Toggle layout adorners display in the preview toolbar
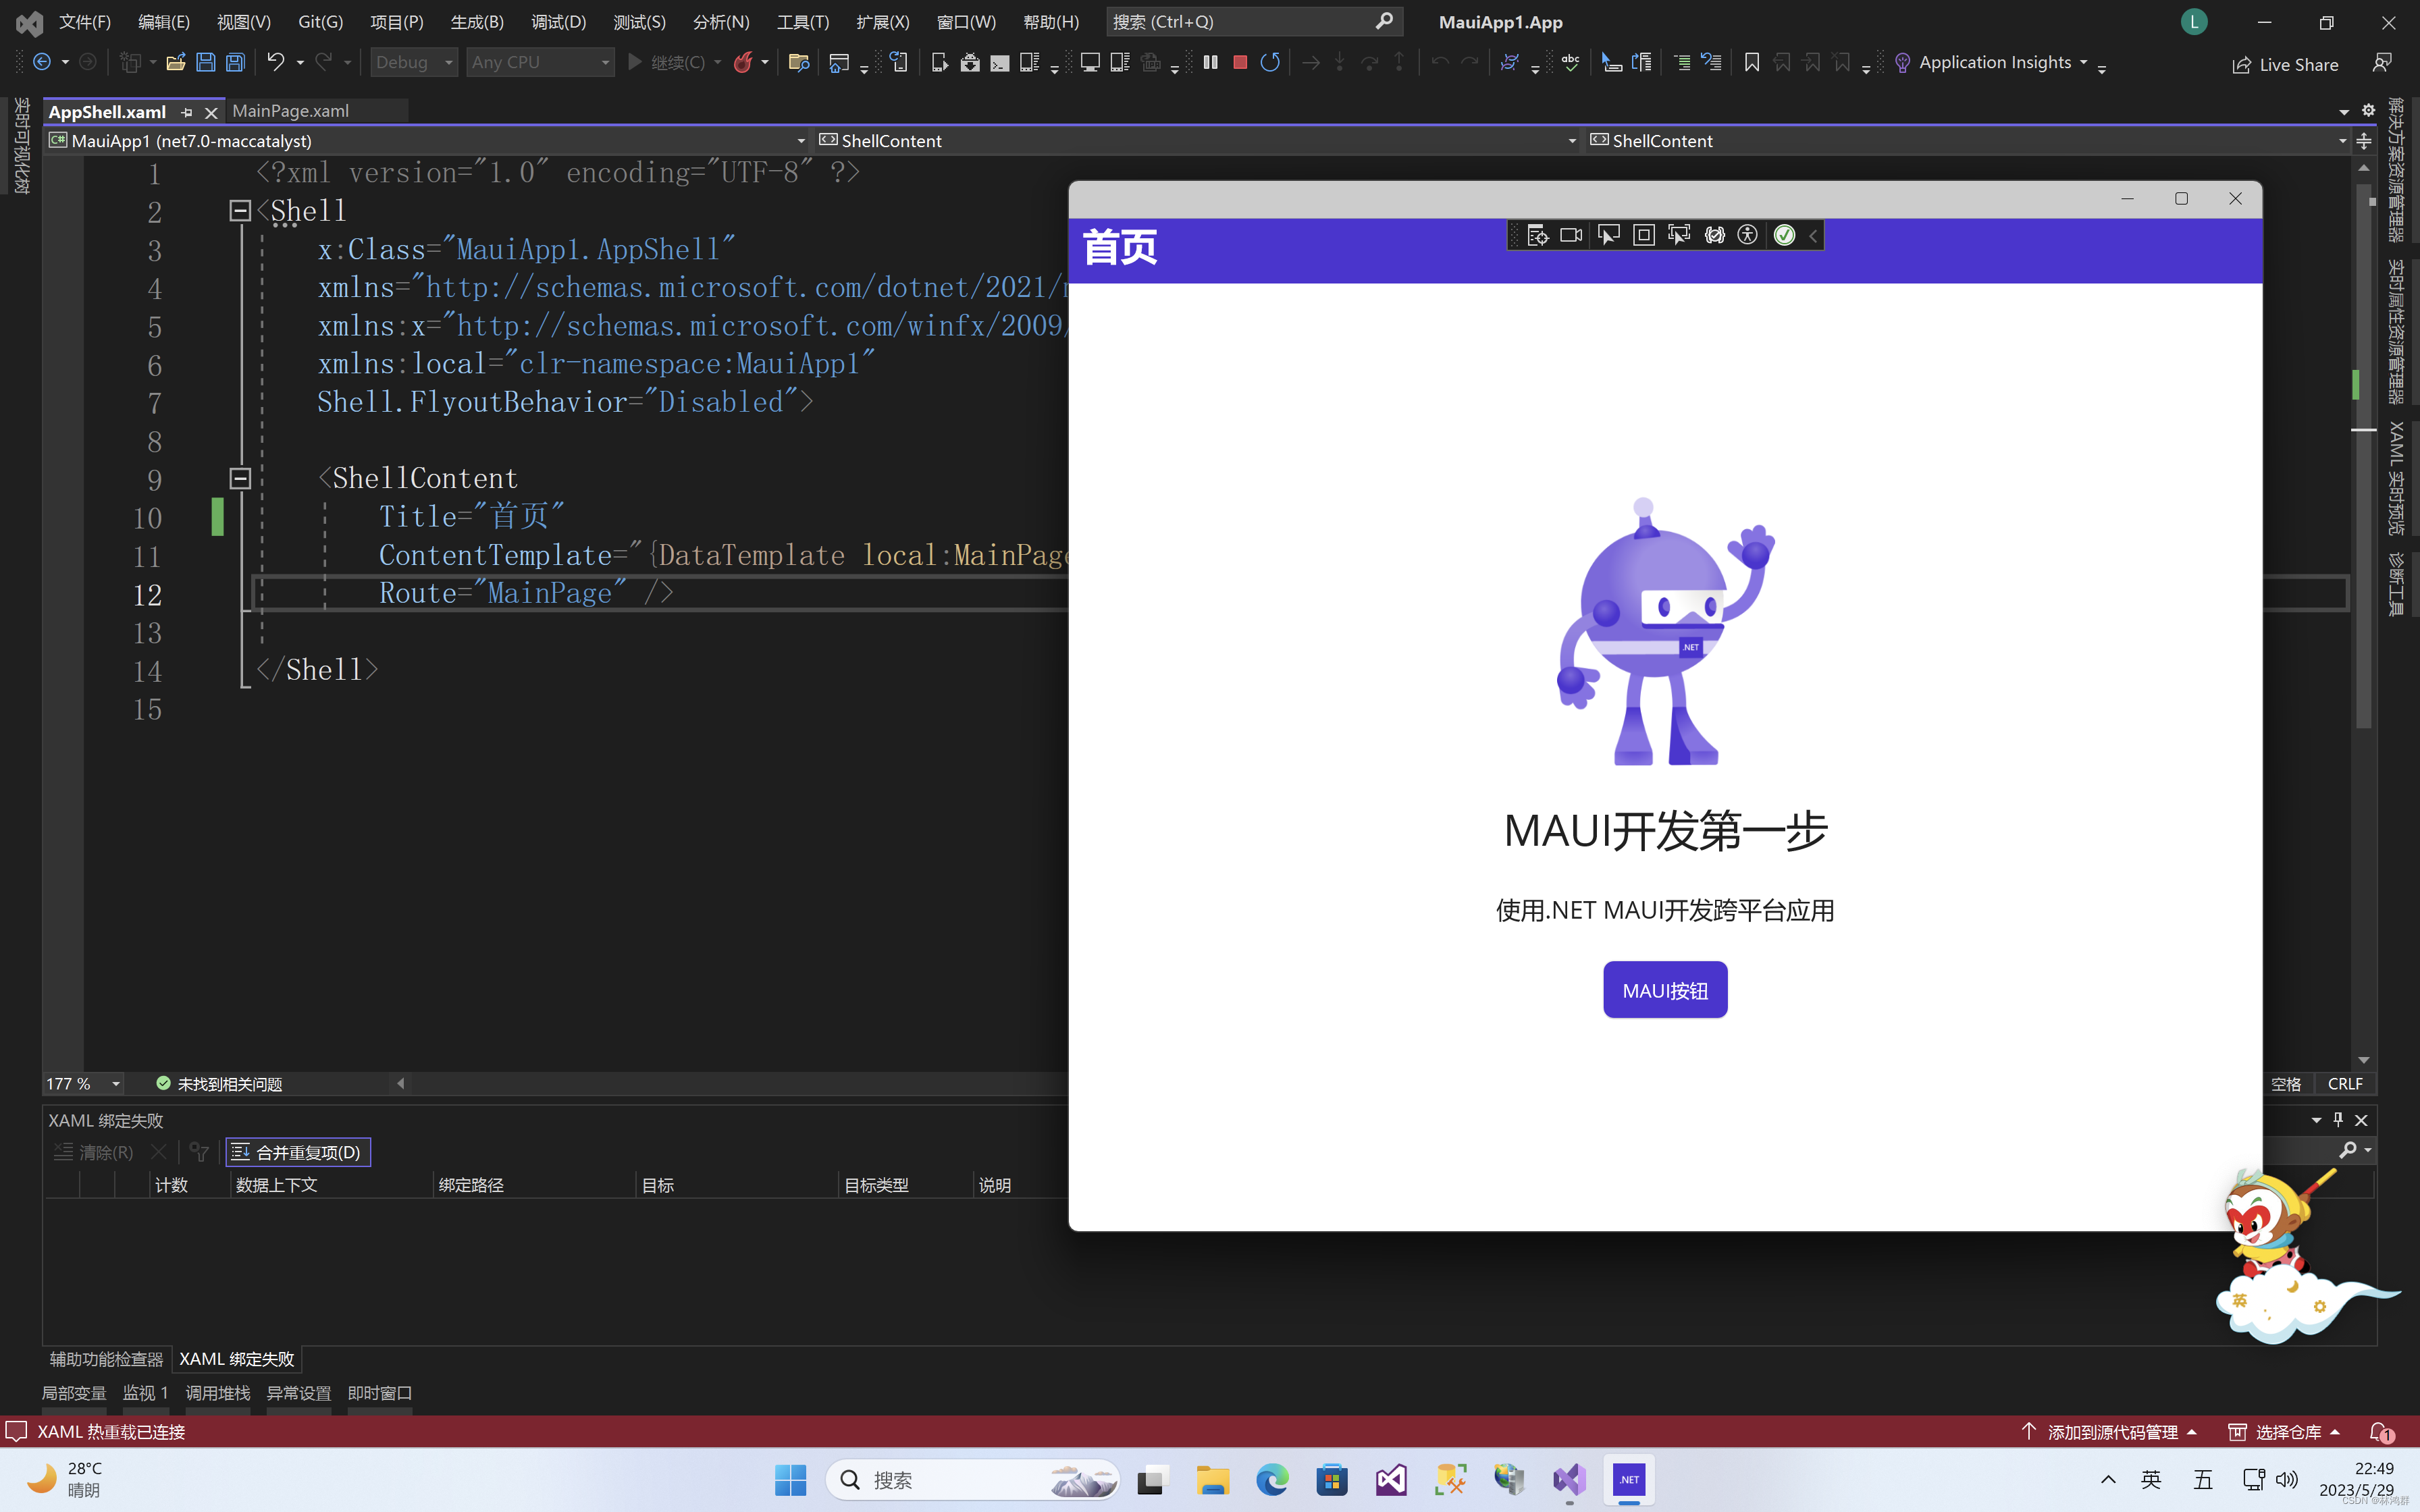This screenshot has height=1512, width=2420. 1644,234
